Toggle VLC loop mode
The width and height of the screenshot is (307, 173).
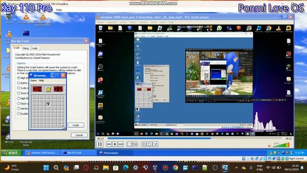point(150,144)
